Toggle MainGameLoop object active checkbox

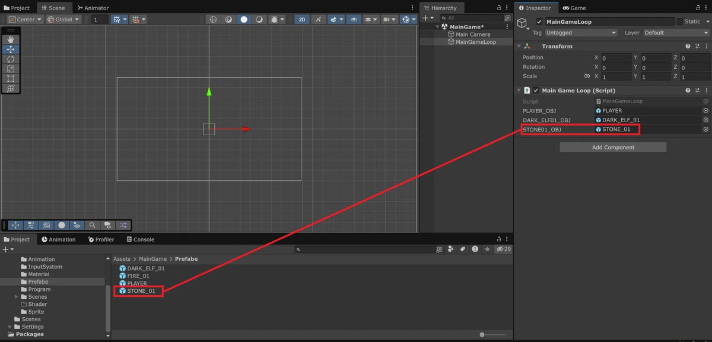(539, 22)
